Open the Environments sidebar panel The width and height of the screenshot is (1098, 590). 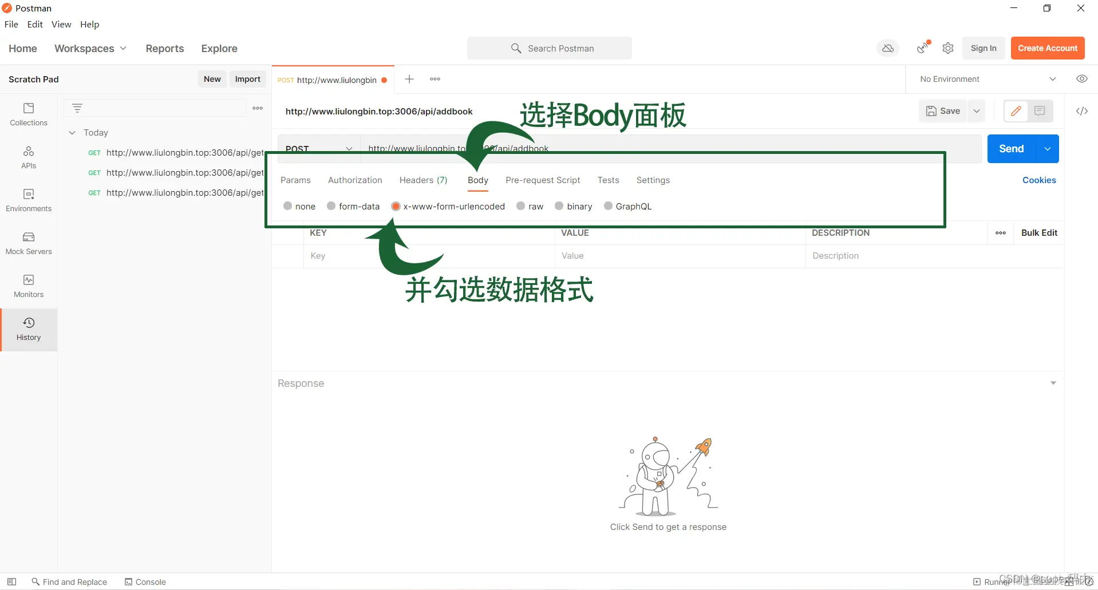coord(29,200)
